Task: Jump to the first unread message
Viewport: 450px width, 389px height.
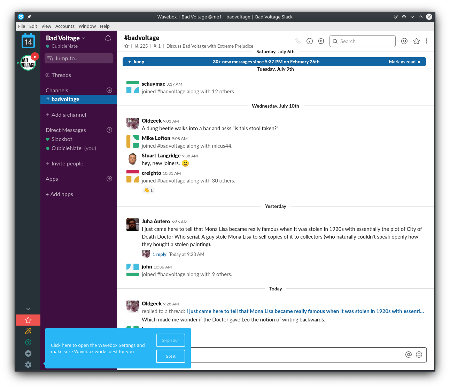Action: pos(136,62)
